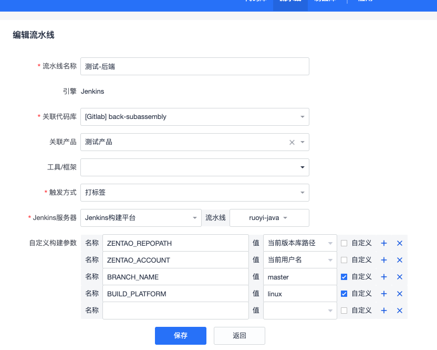Image resolution: width=437 pixels, height=350 pixels.
Task: Clear the selected 关联产品 value
Action: click(x=292, y=142)
